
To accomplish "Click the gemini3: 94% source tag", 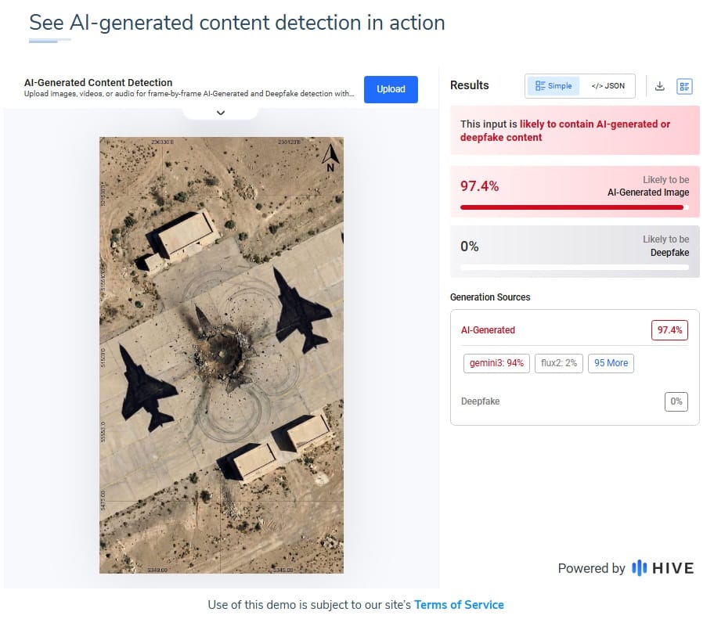I will (496, 363).
